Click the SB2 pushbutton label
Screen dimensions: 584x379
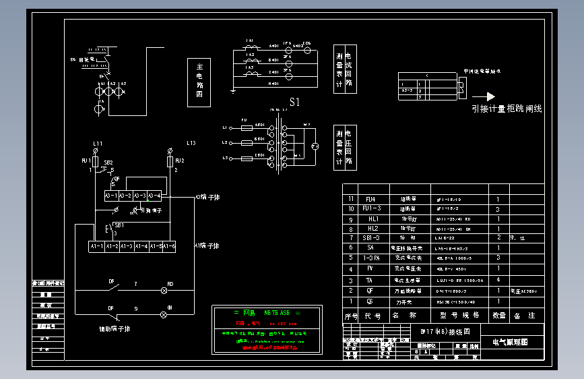tap(108, 163)
